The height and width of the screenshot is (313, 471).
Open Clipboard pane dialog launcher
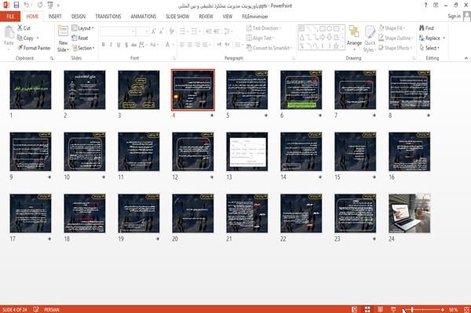coord(52,59)
